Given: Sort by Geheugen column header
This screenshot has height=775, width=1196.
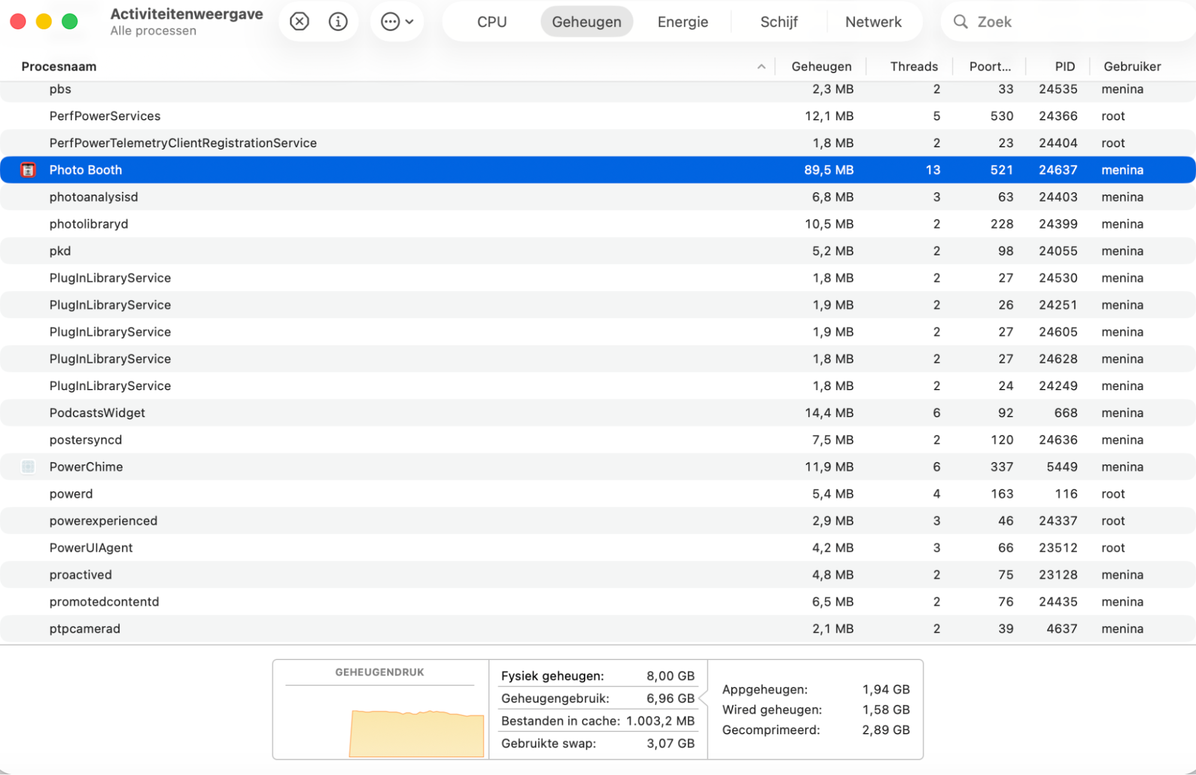Looking at the screenshot, I should [821, 66].
